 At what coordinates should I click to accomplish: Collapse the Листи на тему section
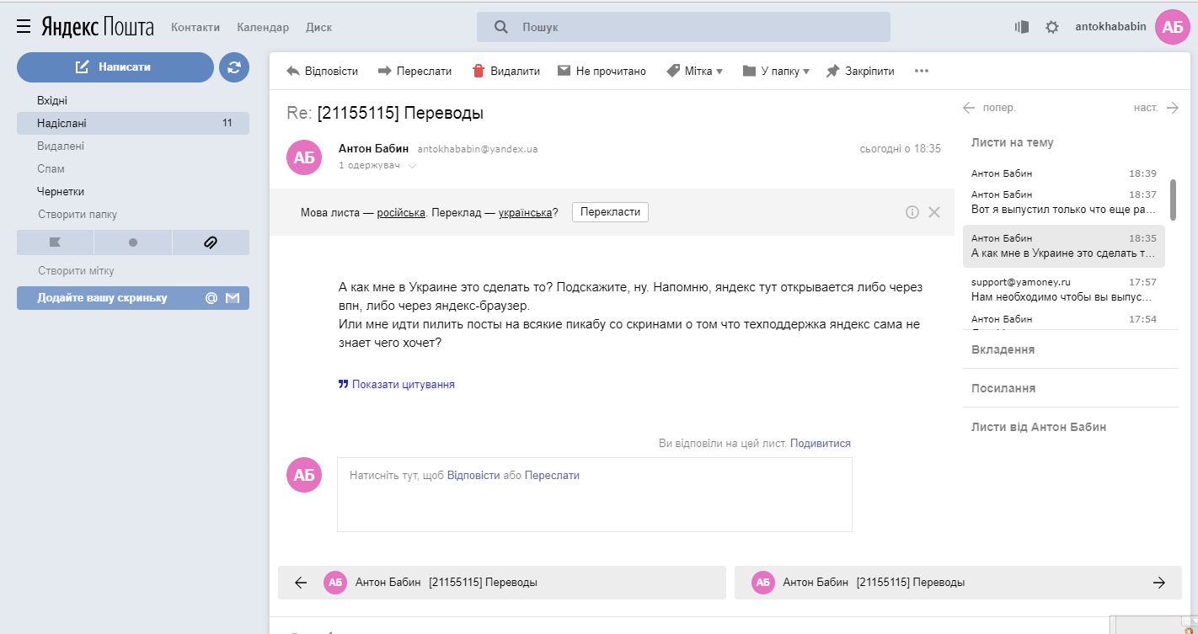pos(1013,142)
